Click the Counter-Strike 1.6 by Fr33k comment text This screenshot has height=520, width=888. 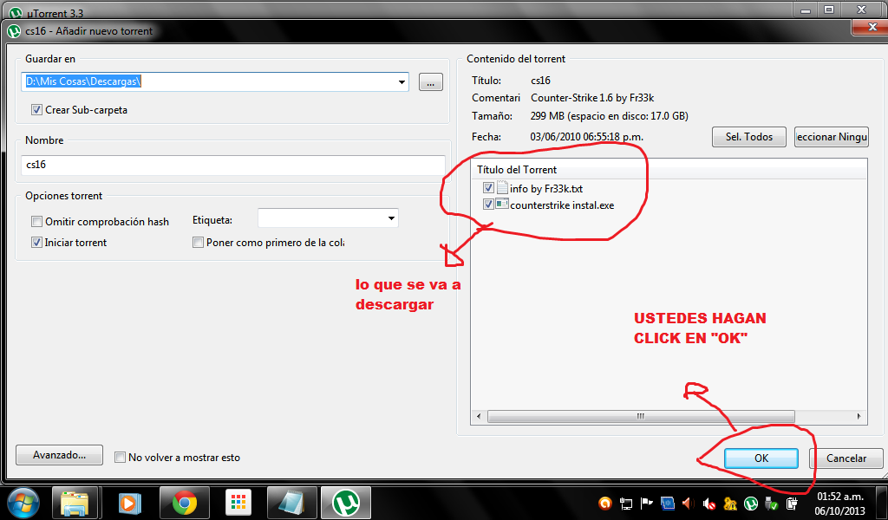click(x=592, y=98)
